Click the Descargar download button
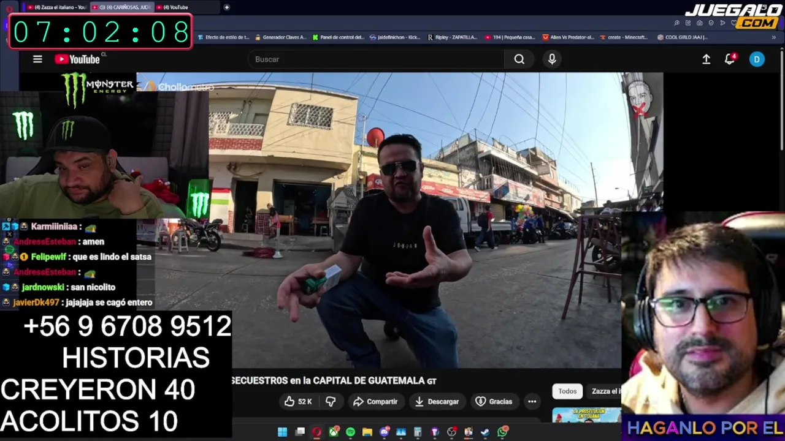This screenshot has height=441, width=785. tap(437, 402)
